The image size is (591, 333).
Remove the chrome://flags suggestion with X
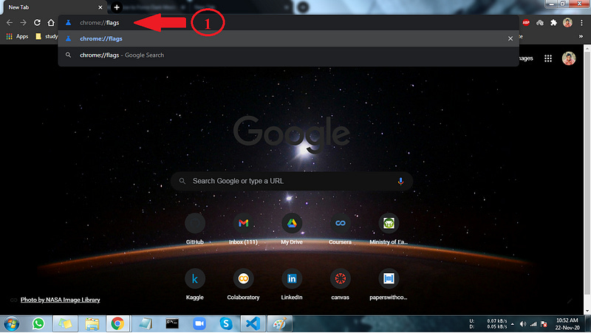510,38
